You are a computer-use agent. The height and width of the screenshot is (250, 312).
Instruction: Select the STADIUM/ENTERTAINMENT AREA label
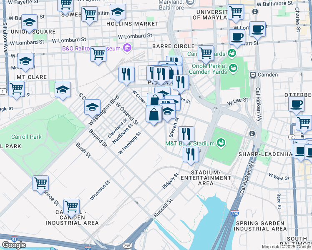pos(206,178)
